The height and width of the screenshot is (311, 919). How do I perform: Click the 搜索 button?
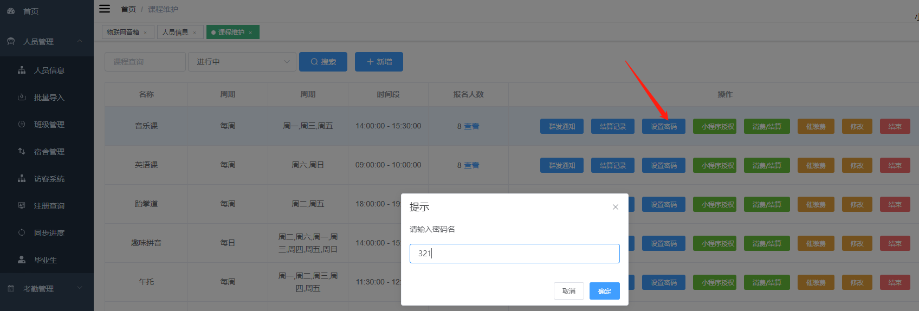click(x=323, y=62)
